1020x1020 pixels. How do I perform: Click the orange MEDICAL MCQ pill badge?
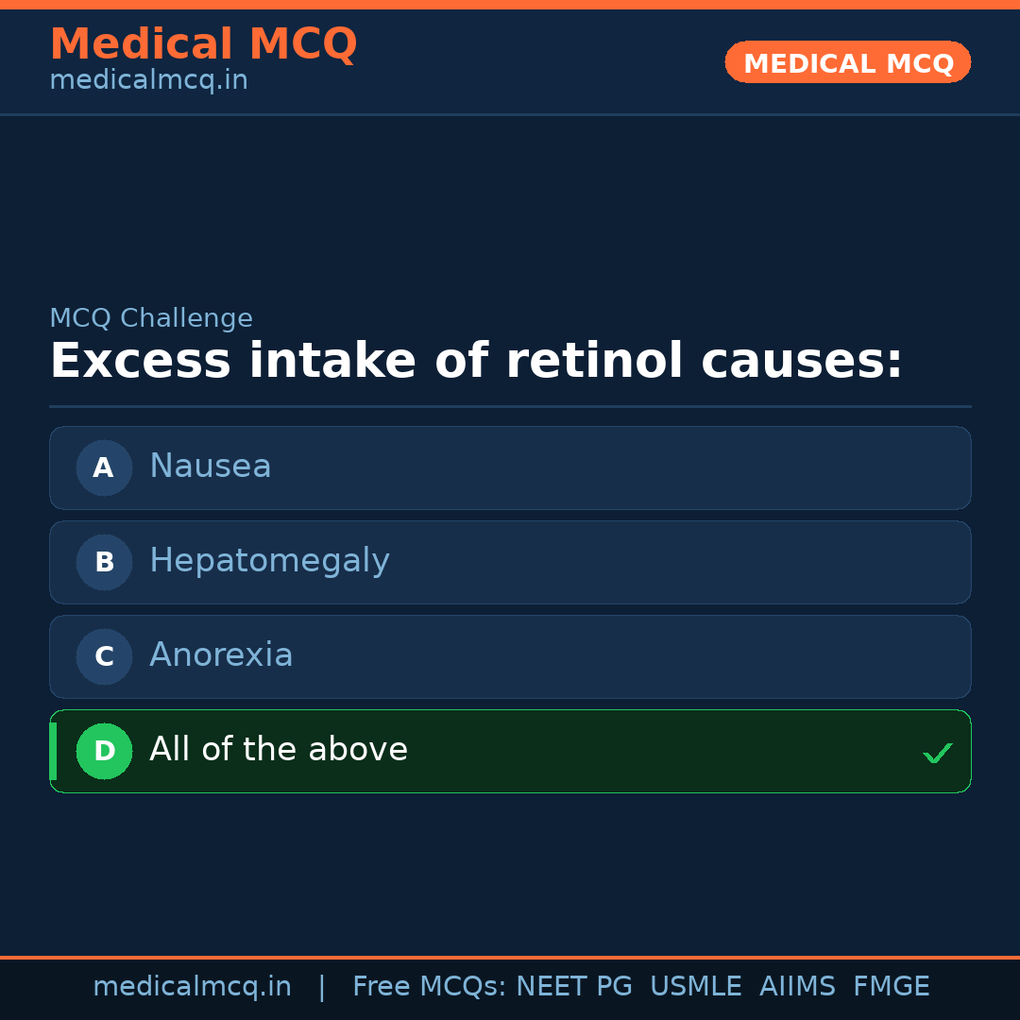[x=847, y=62]
